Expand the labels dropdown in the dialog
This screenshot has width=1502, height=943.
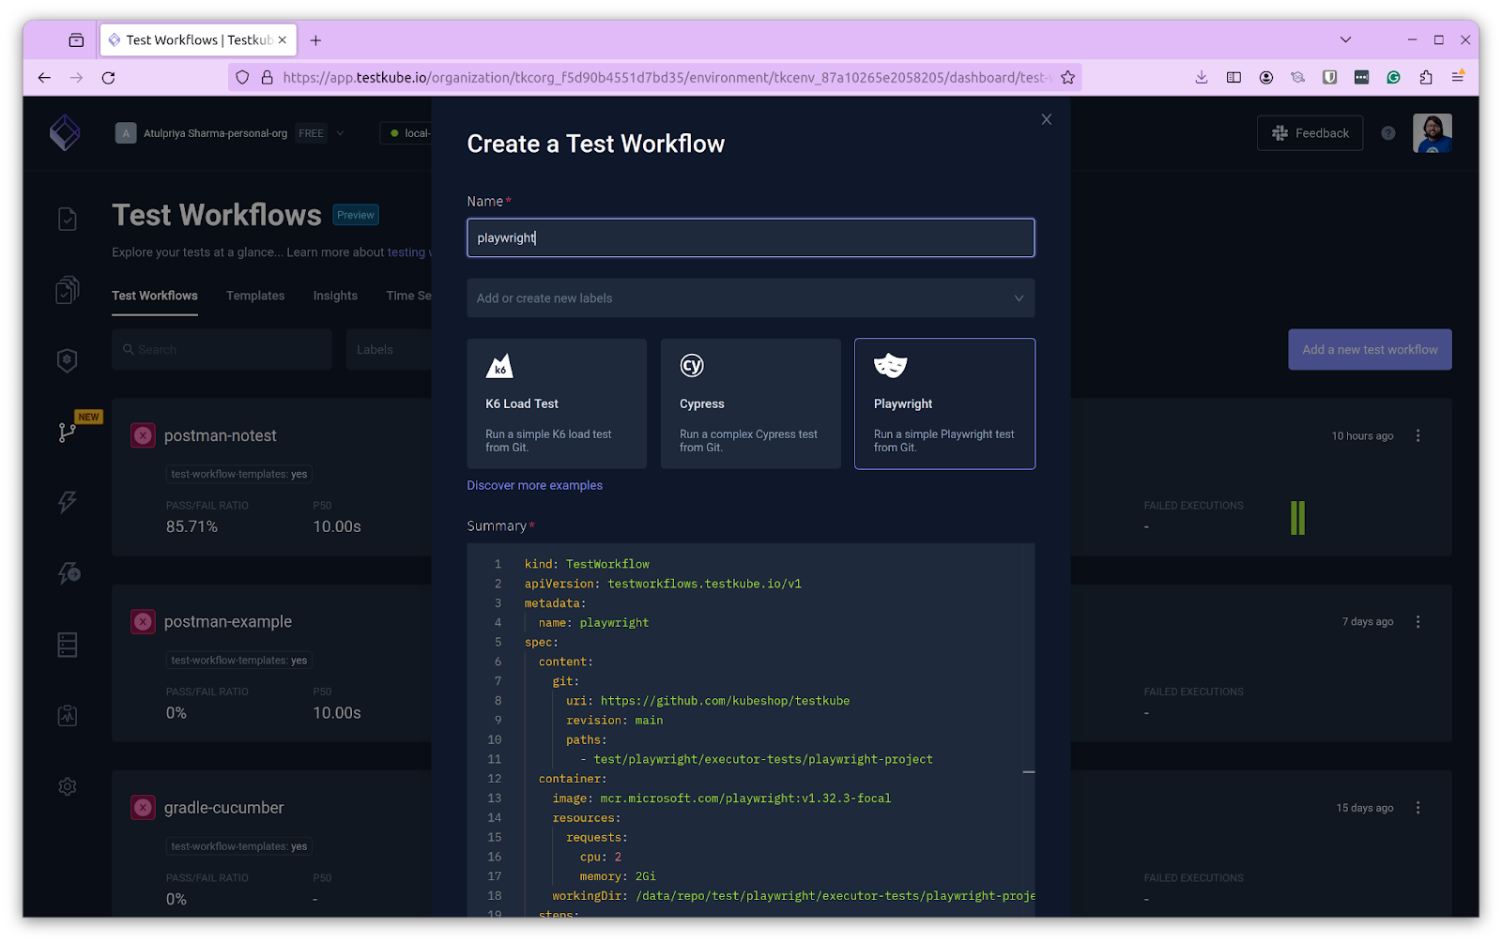pos(1019,298)
